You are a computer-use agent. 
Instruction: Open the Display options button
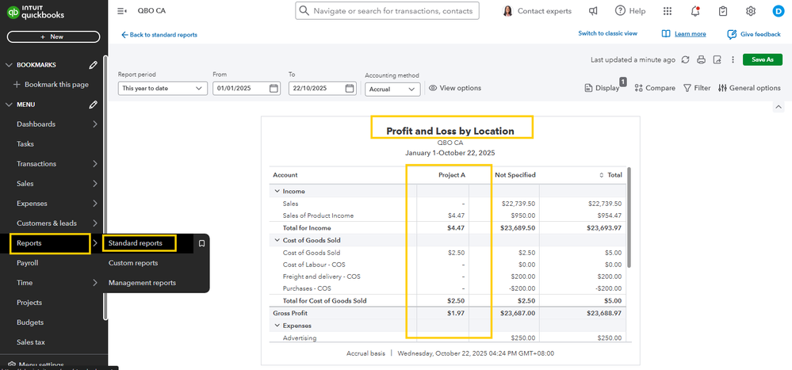(602, 88)
